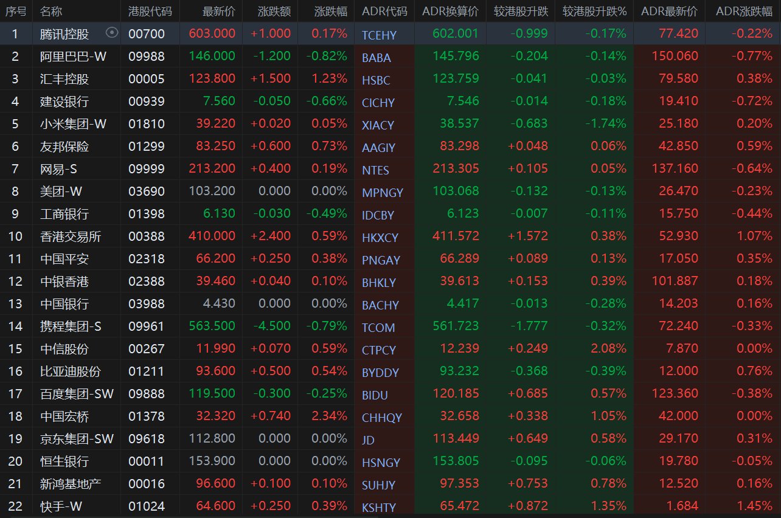The width and height of the screenshot is (781, 518).
Task: Sort by the 港股代码 column header
Action: 150,11
